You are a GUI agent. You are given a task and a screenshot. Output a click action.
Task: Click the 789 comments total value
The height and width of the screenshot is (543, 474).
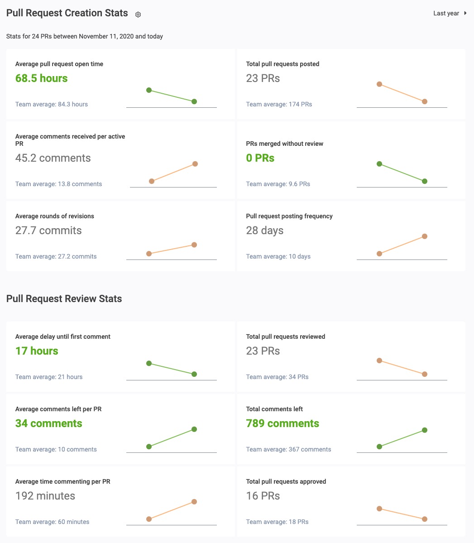282,423
